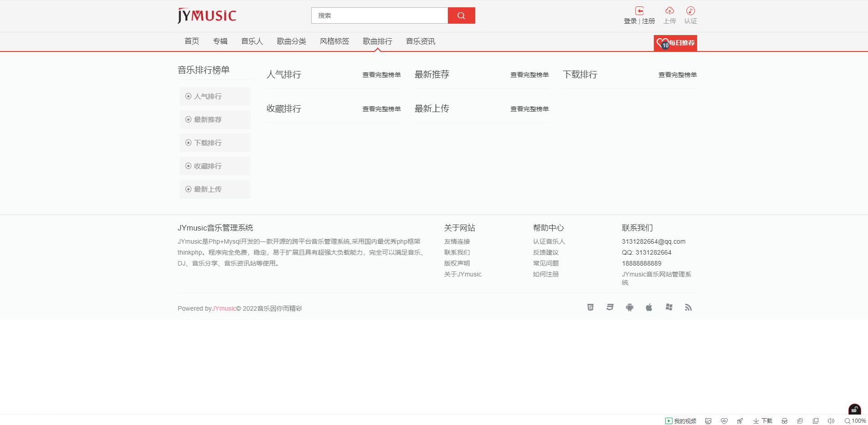Toggle the lock icon at bottom right
The height and width of the screenshot is (425, 868).
854,409
